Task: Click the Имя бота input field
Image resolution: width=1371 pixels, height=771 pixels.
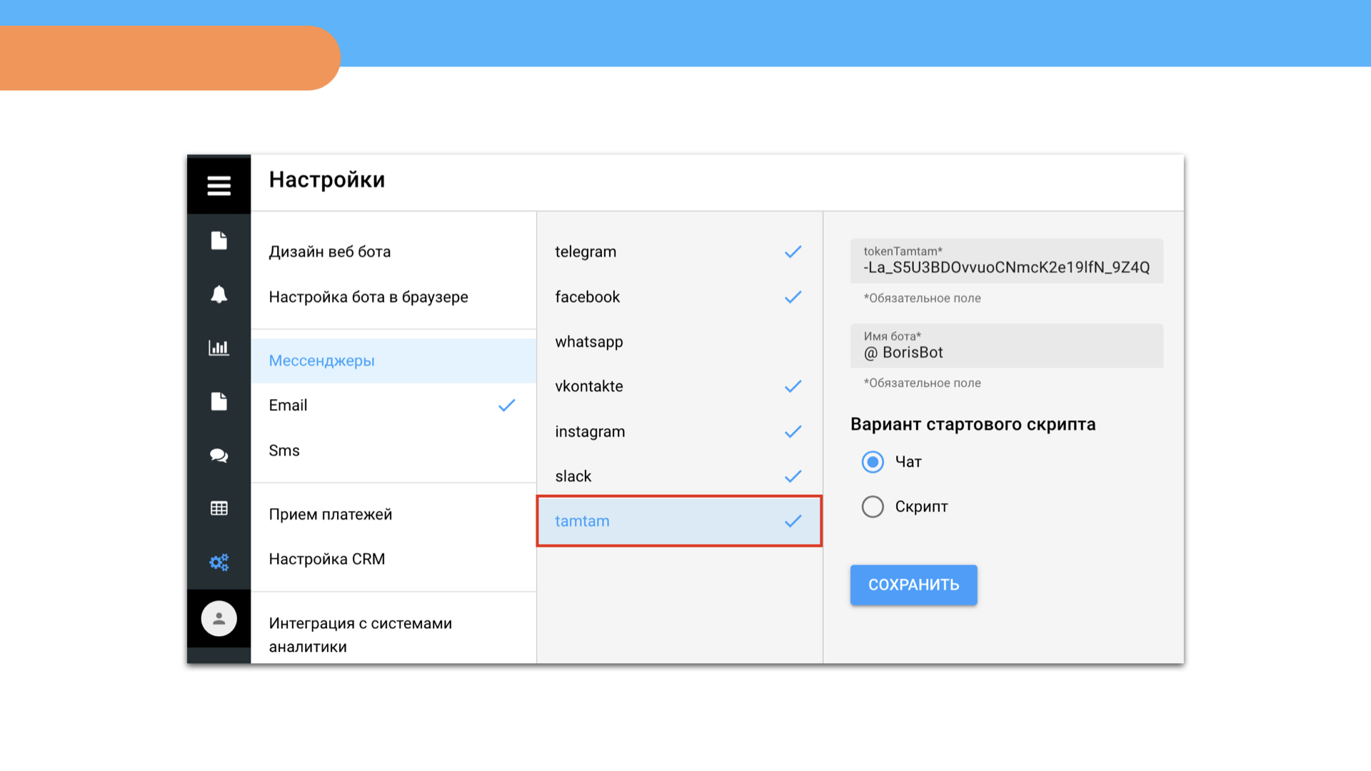Action: (1006, 346)
